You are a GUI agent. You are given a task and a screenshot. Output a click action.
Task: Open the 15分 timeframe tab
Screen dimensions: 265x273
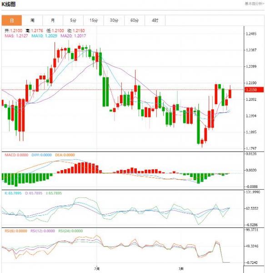pos(94,20)
